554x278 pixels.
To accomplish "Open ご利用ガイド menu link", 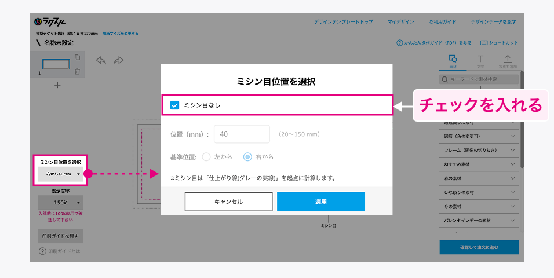I will (x=443, y=21).
